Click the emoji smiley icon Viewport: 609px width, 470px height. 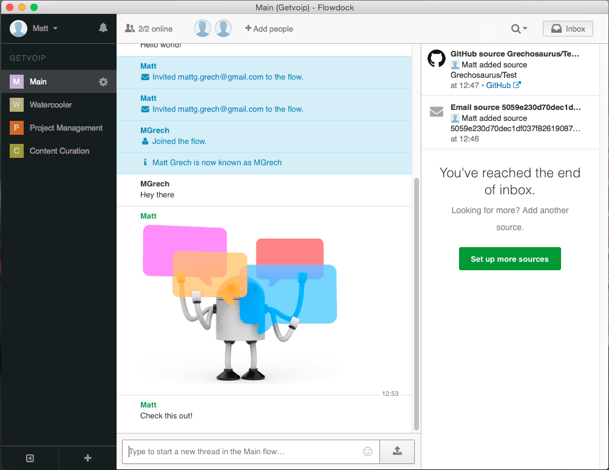click(367, 451)
